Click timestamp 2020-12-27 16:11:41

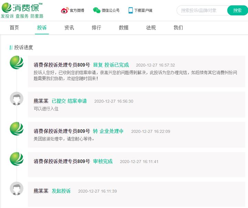click(x=139, y=162)
